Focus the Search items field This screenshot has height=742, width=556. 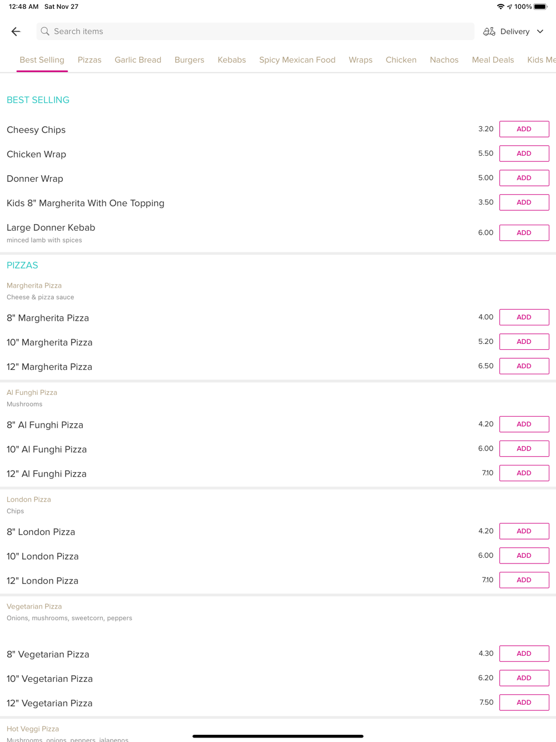tap(255, 32)
